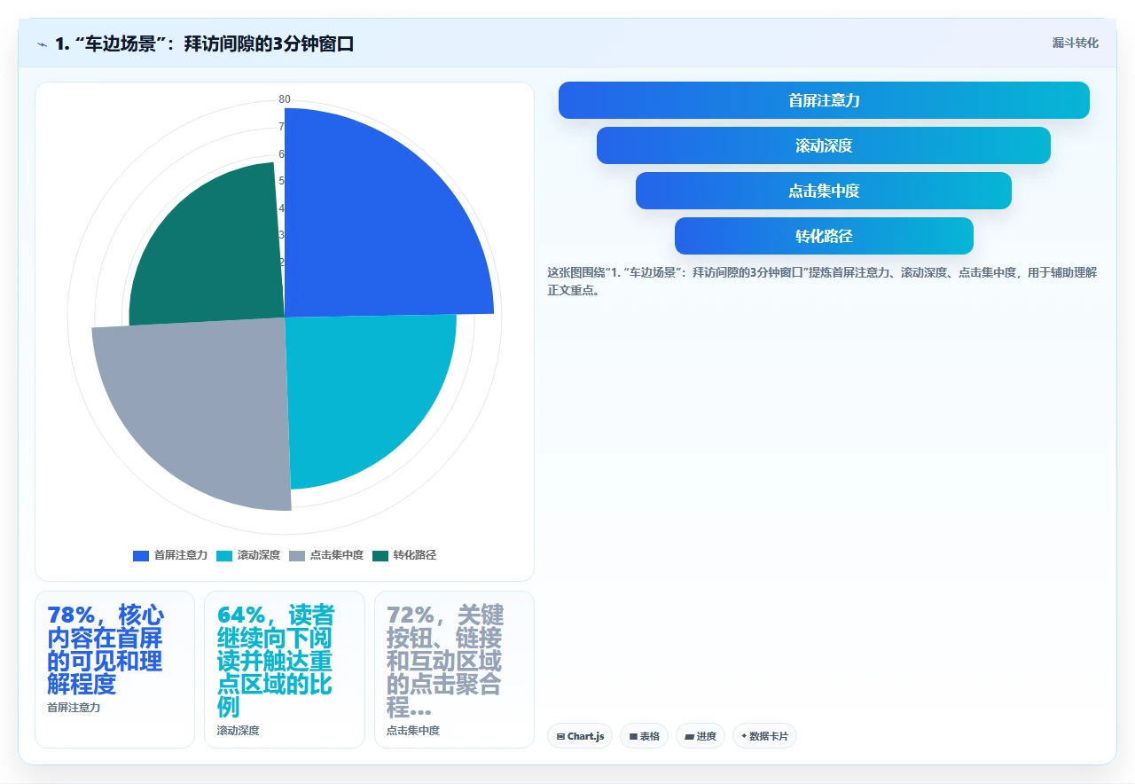The height and width of the screenshot is (784, 1135).
Task: Click the 表格 tag chip
Action: (x=645, y=736)
